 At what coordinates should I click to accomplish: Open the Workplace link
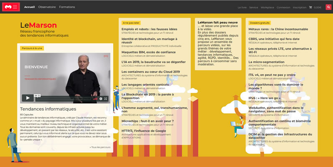[267, 8]
